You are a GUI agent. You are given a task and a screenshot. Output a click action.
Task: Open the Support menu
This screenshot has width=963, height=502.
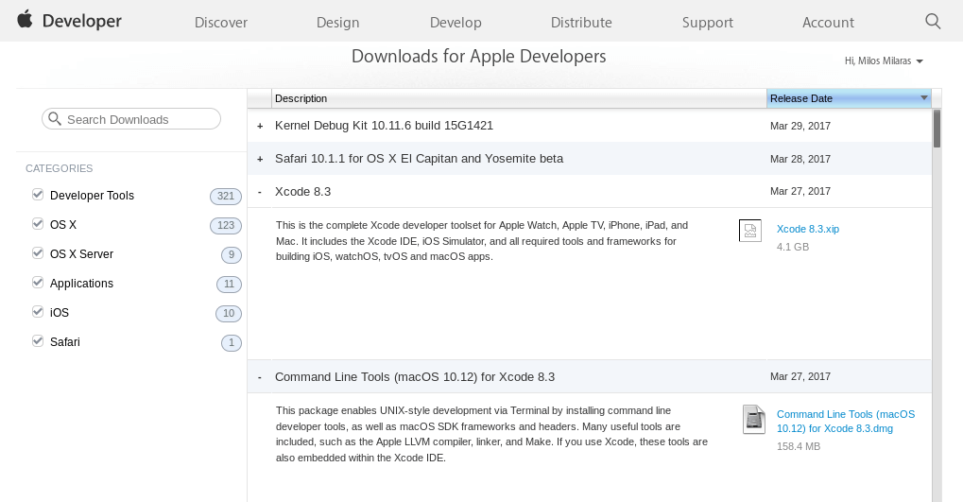[x=708, y=22]
